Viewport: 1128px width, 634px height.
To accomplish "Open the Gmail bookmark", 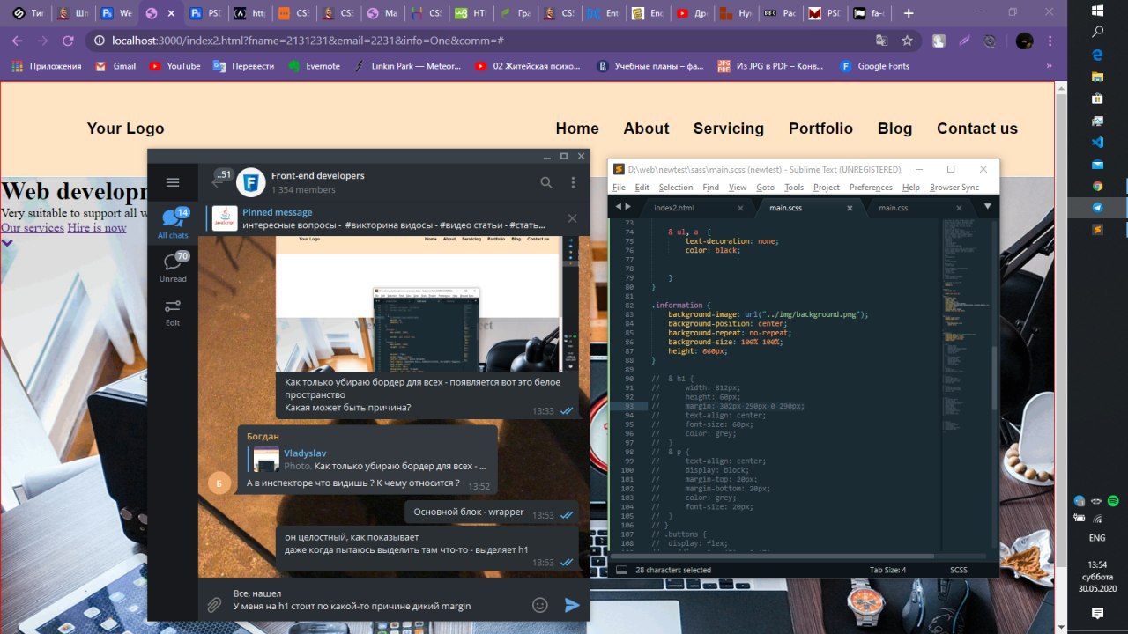I will pos(115,66).
